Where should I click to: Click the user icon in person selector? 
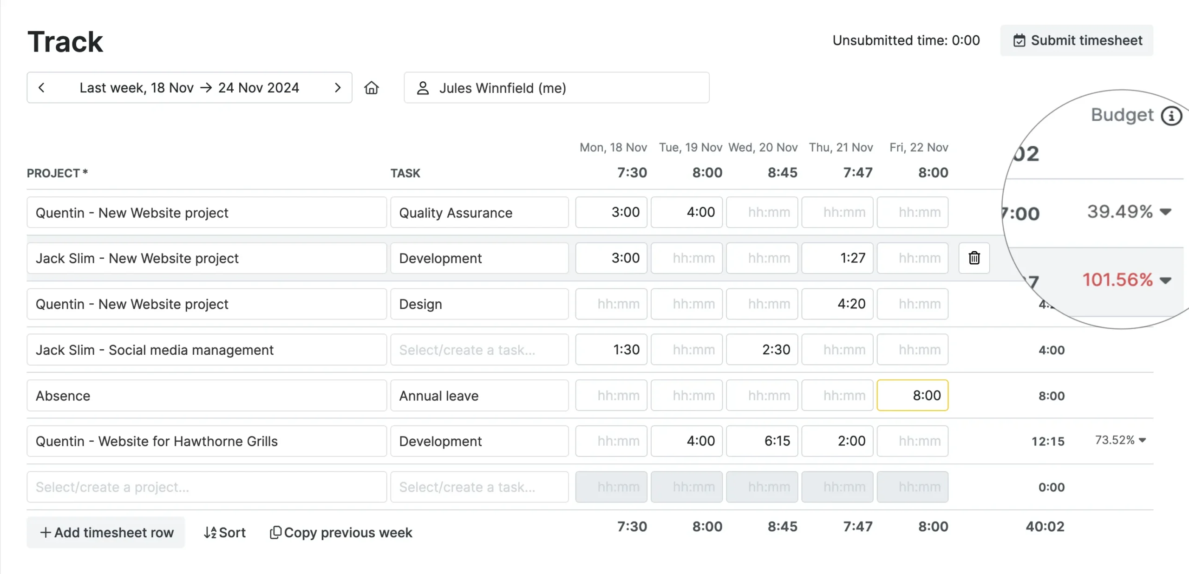(422, 88)
